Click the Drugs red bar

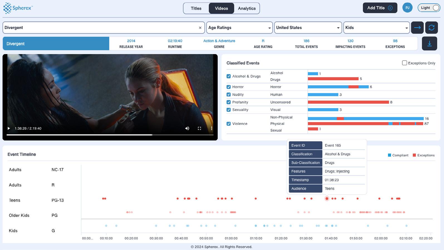tap(333, 79)
